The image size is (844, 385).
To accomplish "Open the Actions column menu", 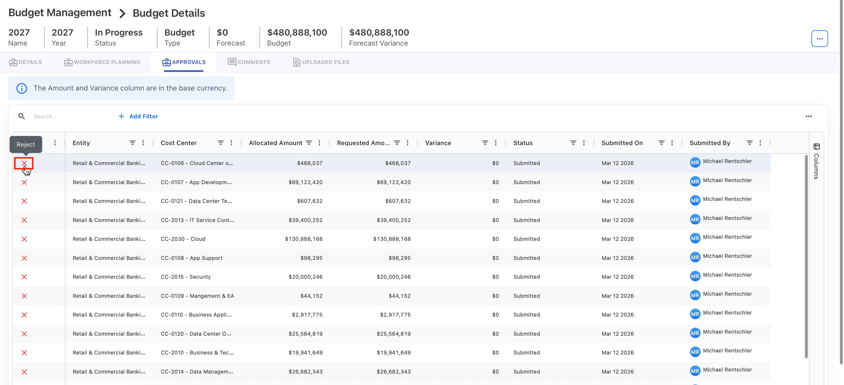I will click(x=55, y=143).
